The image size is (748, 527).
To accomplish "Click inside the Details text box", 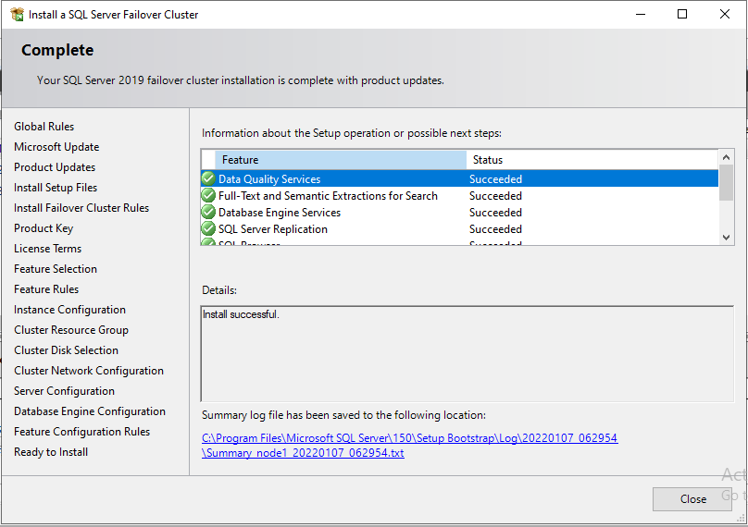I will click(x=467, y=354).
